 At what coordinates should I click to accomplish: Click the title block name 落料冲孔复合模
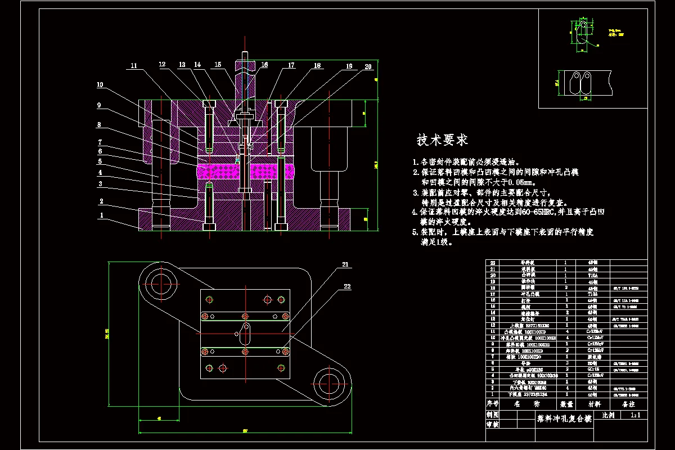pos(564,419)
